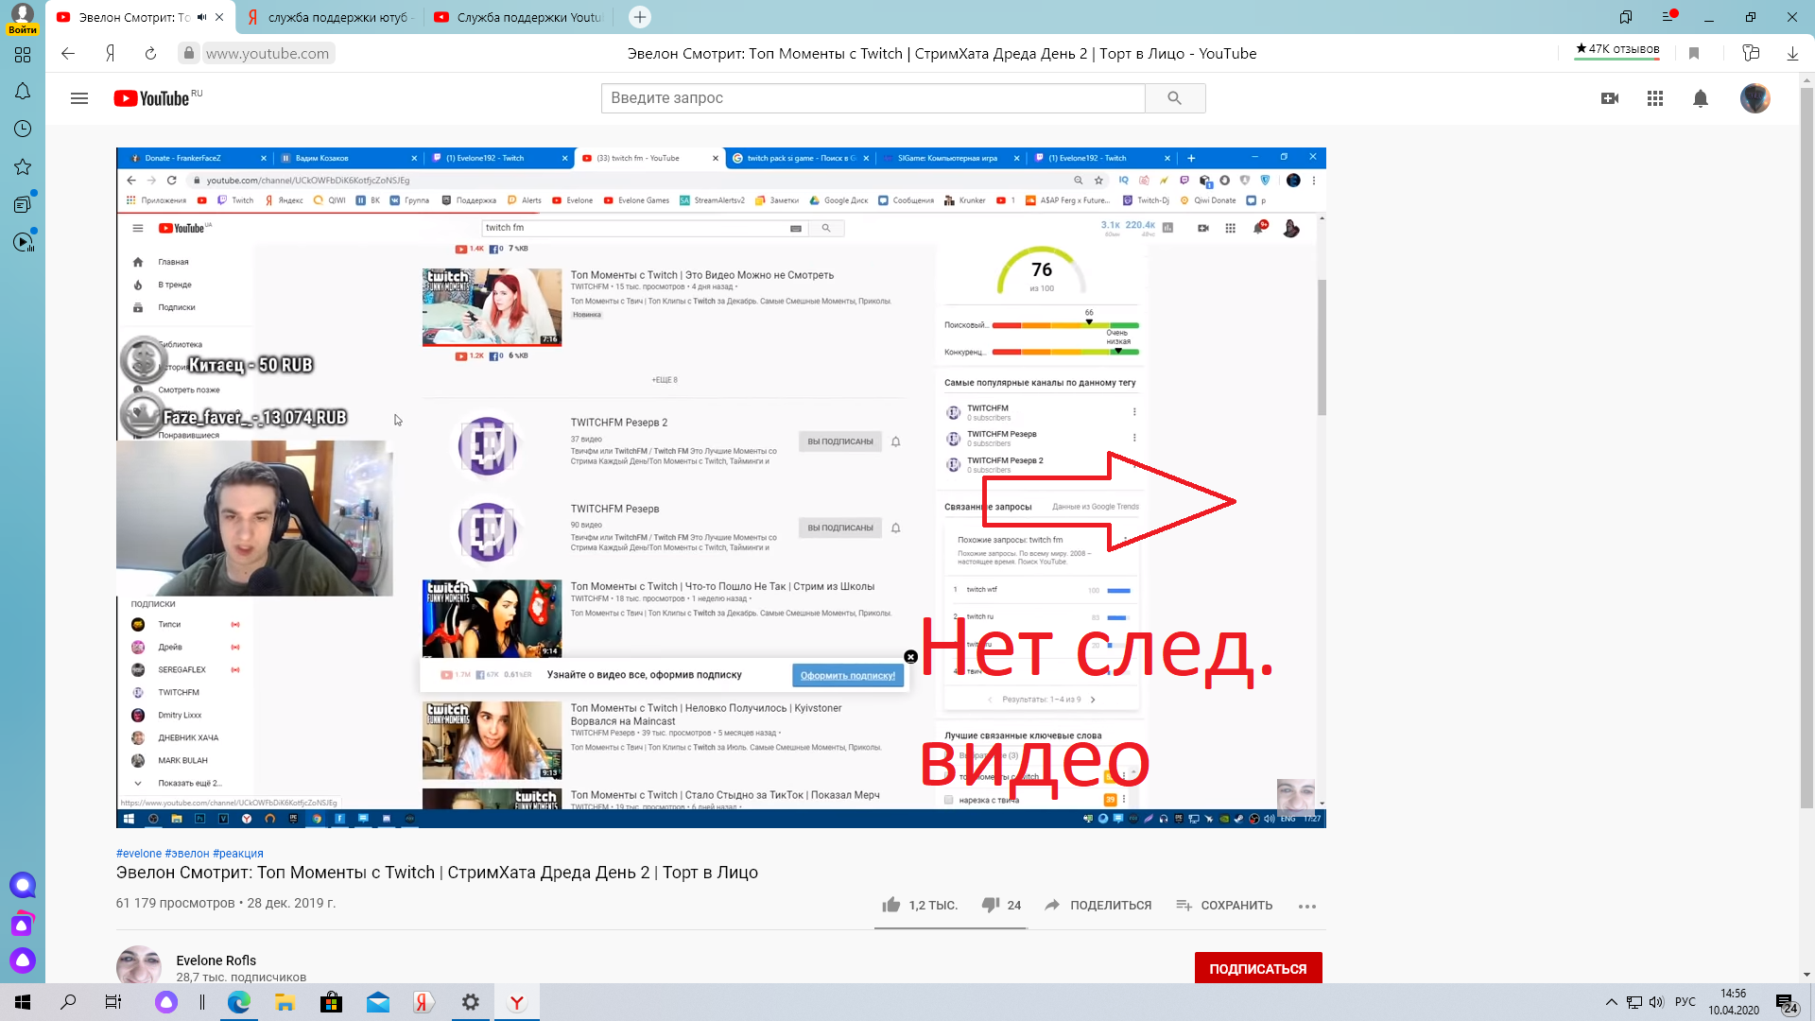The width and height of the screenshot is (1815, 1021).
Task: Click the YouTube search magnifier button
Action: tap(1174, 98)
